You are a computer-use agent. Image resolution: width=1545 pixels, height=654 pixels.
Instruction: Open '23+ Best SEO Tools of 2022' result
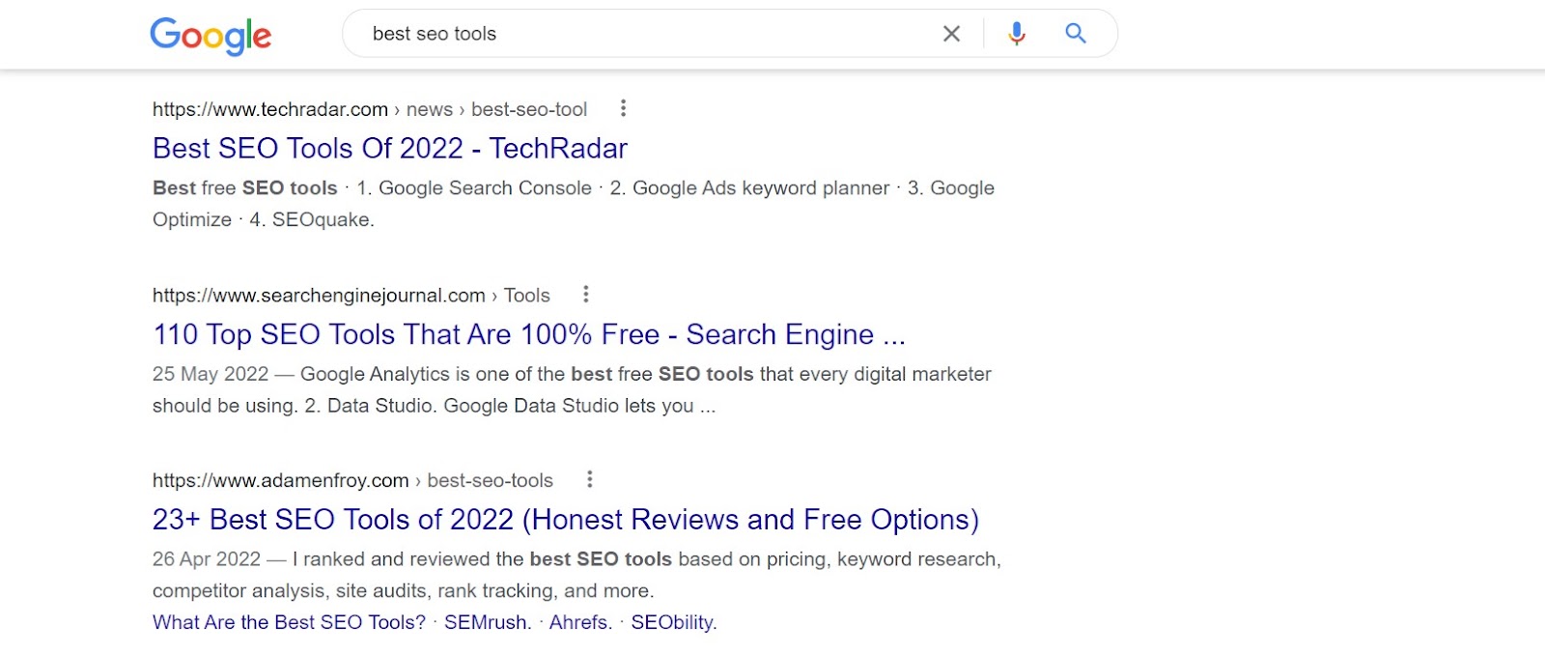(566, 520)
